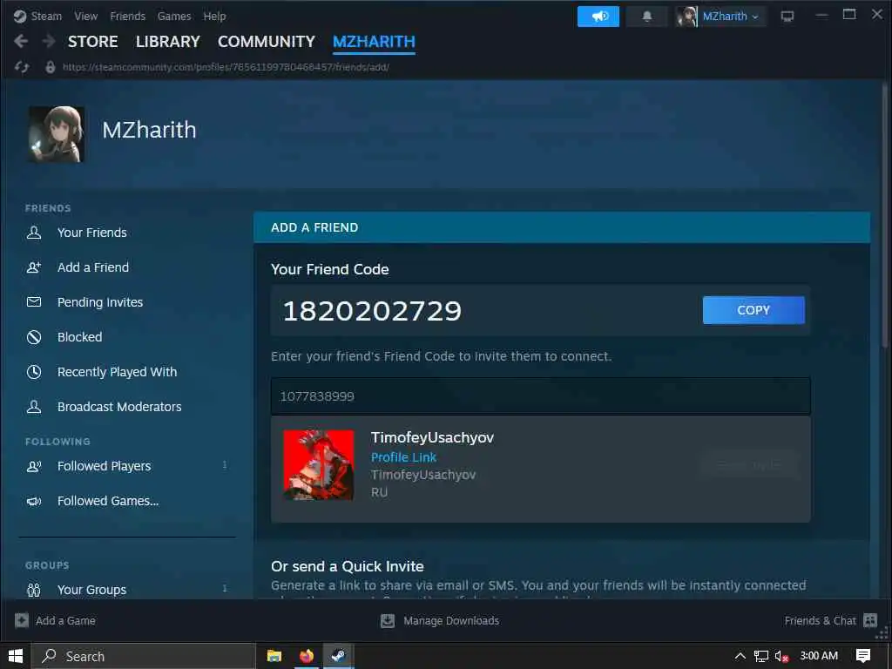Click the Friends & Chat icon at the bottom right
This screenshot has height=669, width=892.
(x=870, y=620)
